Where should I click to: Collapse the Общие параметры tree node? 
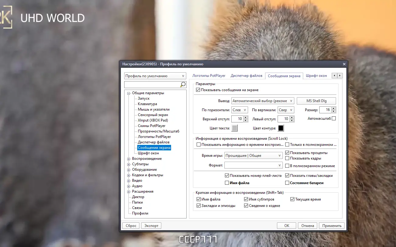click(x=129, y=93)
